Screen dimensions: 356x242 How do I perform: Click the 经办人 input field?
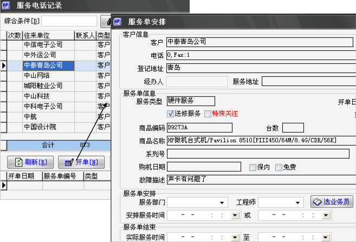point(197,81)
